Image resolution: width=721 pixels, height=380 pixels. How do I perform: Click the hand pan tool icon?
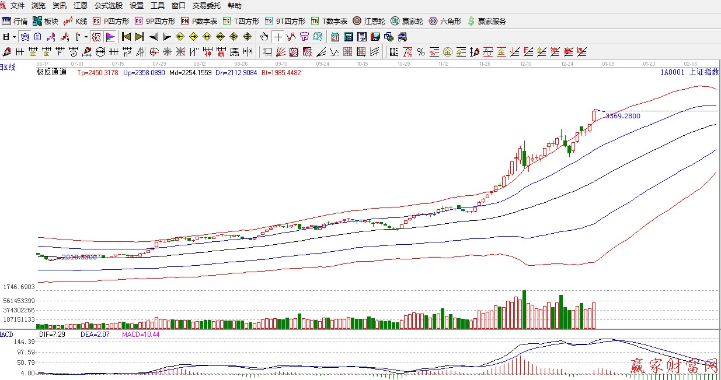[264, 37]
